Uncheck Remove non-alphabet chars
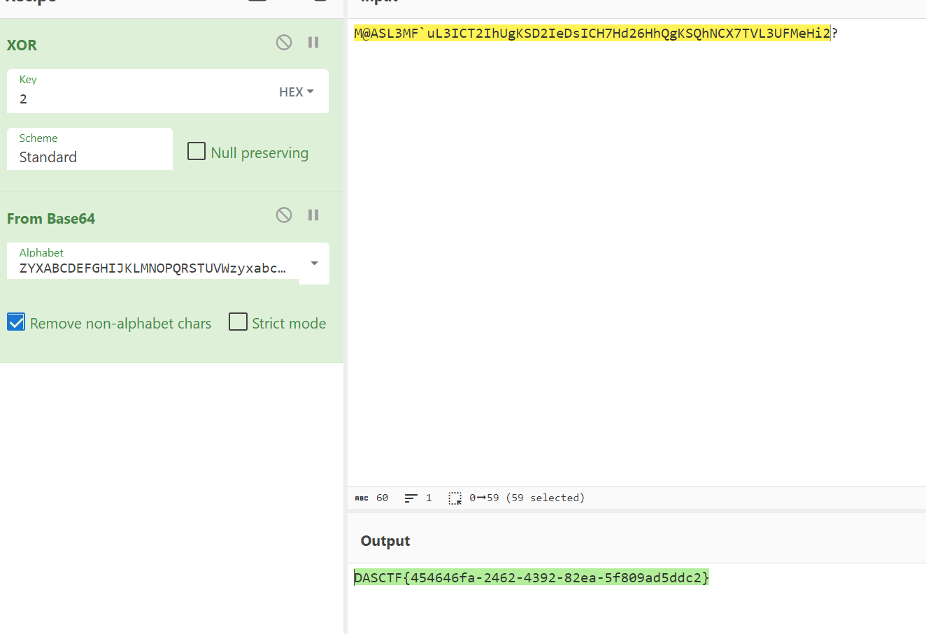Viewport: 926px width, 634px height. (x=16, y=322)
